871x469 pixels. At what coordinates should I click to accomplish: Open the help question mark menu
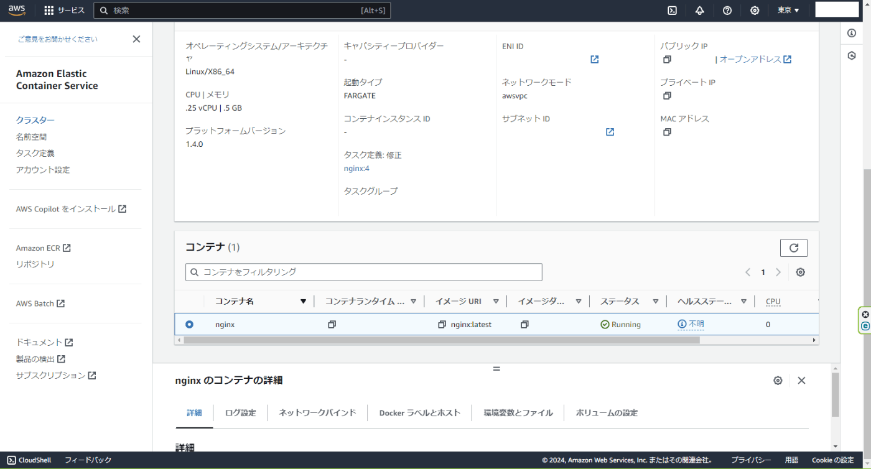tap(727, 11)
